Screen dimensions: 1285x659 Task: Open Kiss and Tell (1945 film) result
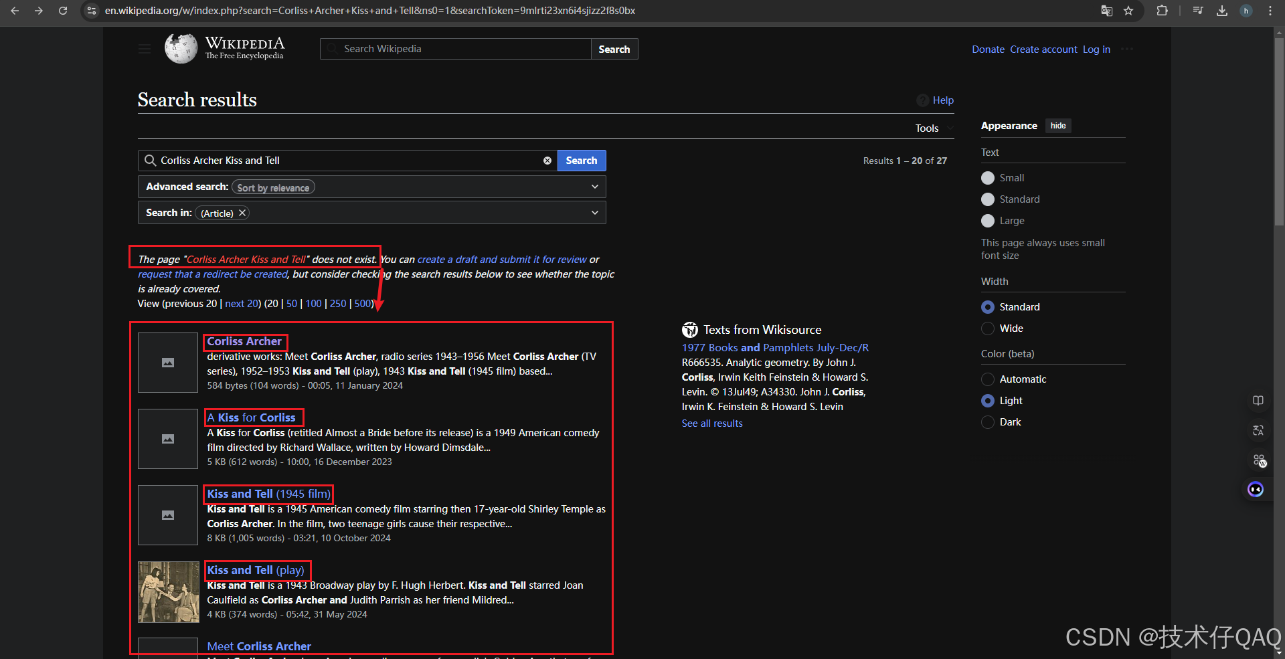pyautogui.click(x=269, y=494)
